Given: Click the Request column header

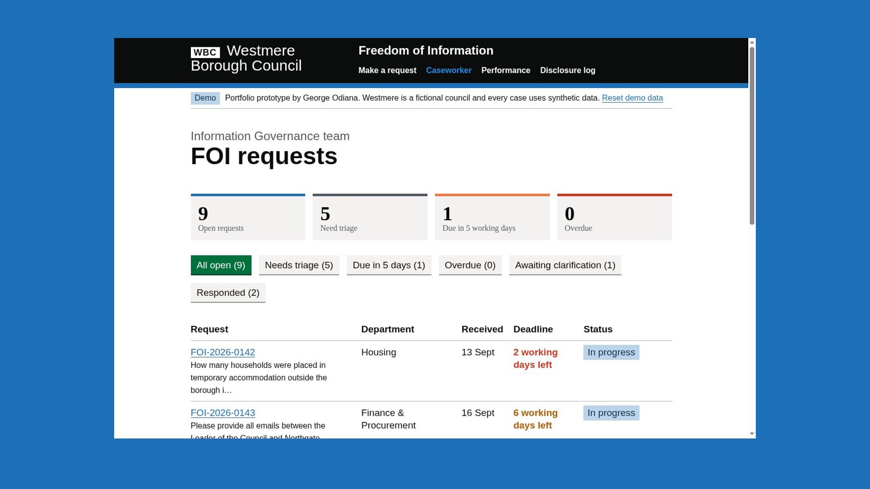Looking at the screenshot, I should (x=209, y=329).
